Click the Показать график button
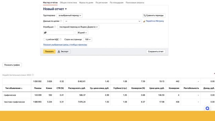The height and width of the screenshot is (121, 215). pos(12,65)
